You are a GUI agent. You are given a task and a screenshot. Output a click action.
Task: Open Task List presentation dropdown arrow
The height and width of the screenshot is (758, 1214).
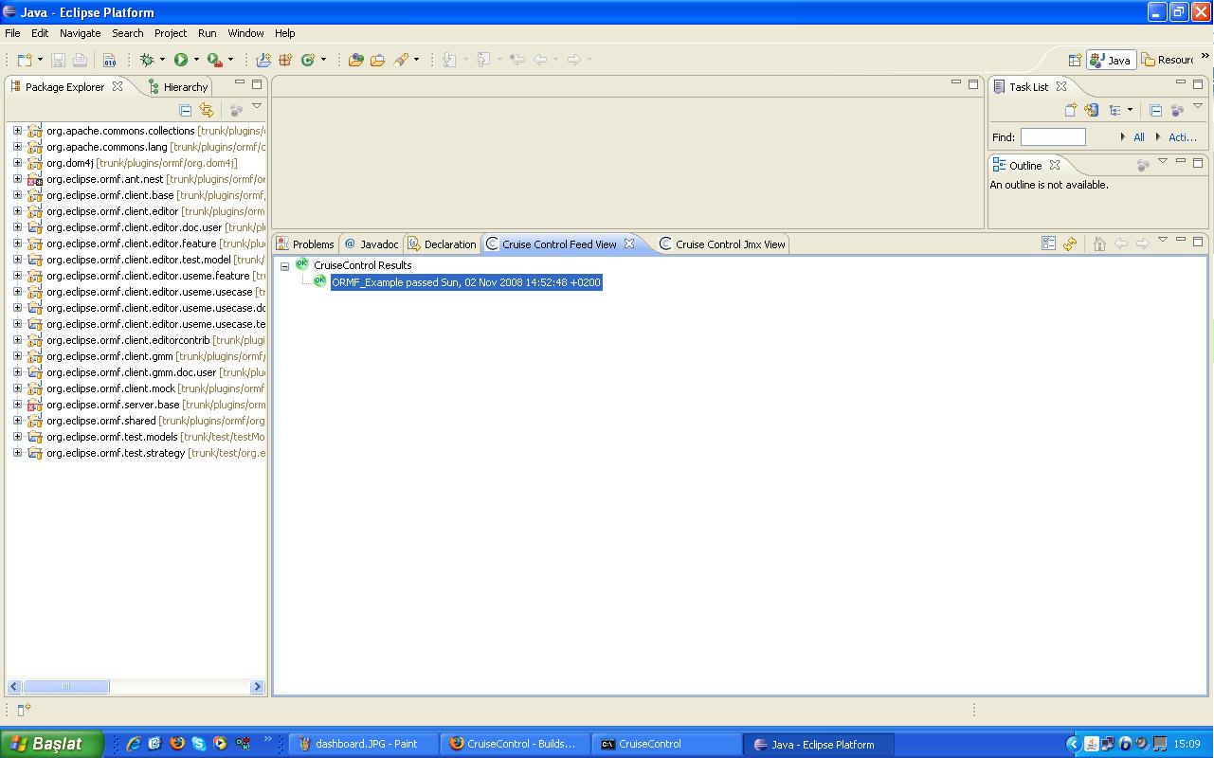[1130, 110]
